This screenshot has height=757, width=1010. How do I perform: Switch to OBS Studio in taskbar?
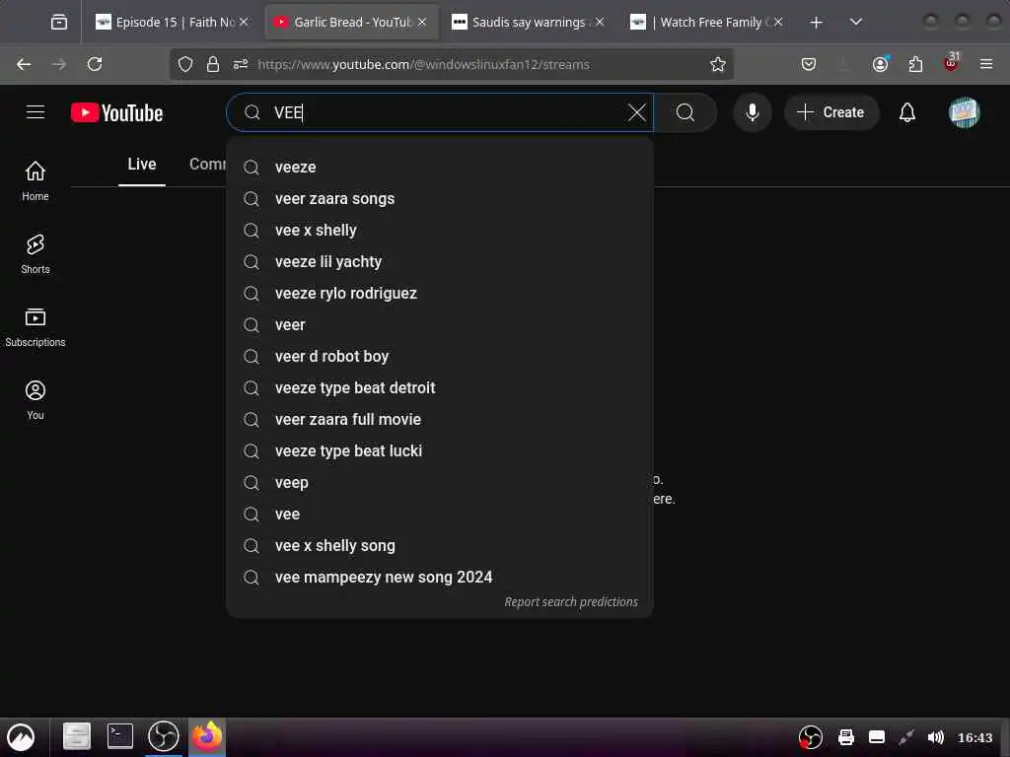163,736
